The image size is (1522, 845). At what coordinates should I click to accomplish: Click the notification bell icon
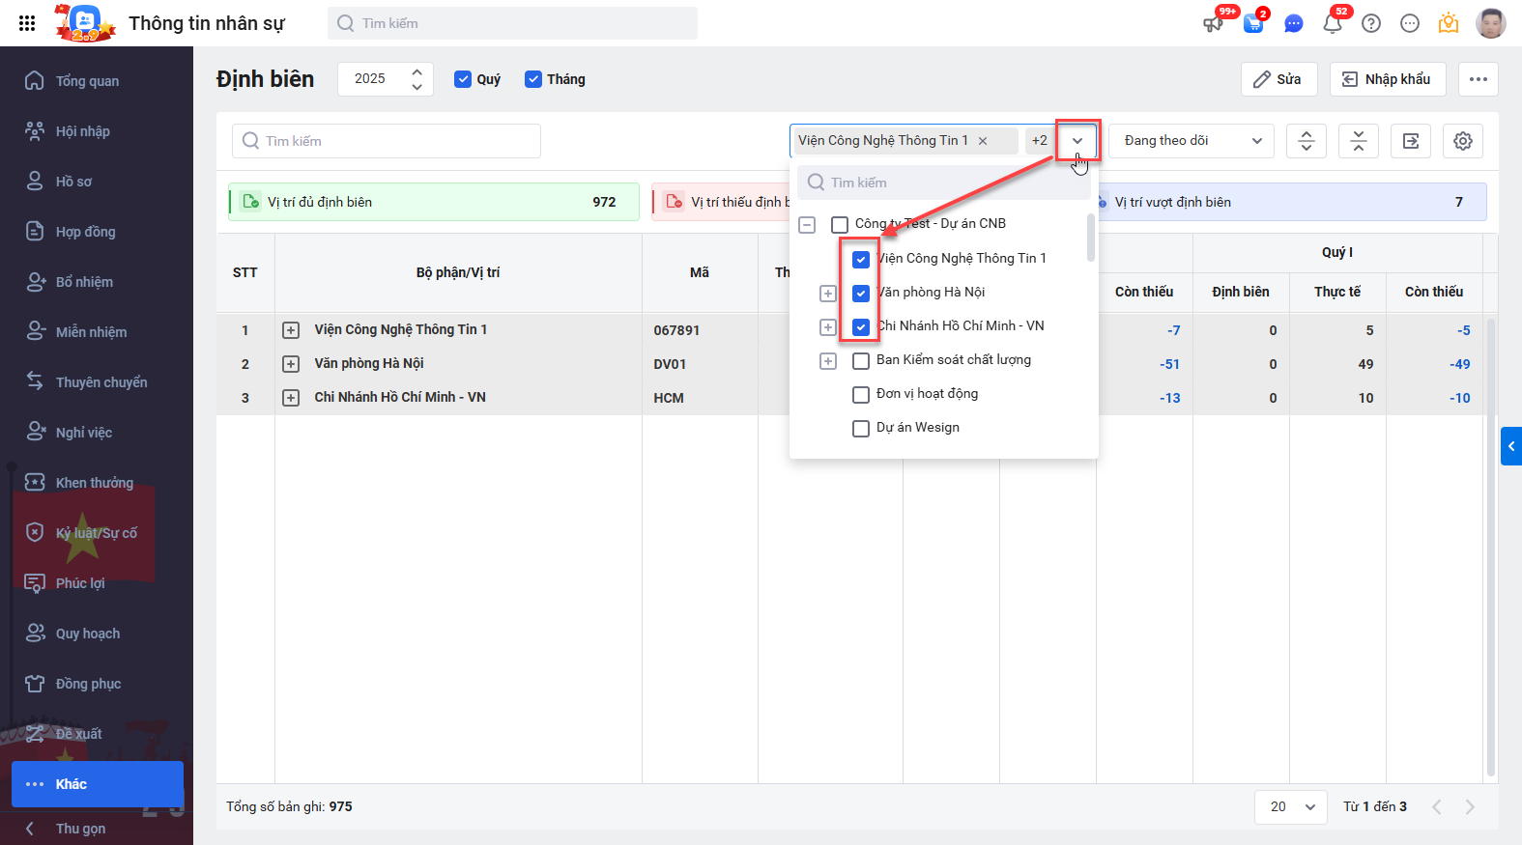[x=1333, y=23]
